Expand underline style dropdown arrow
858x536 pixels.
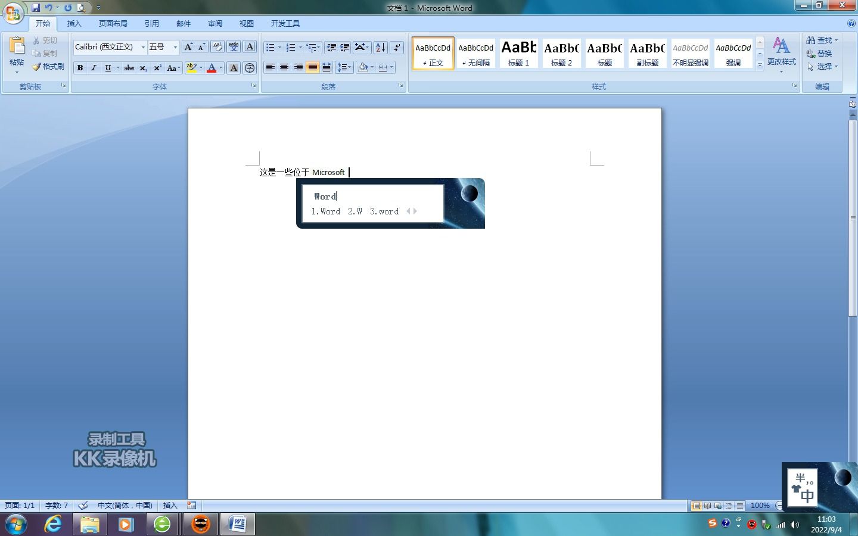pos(118,68)
